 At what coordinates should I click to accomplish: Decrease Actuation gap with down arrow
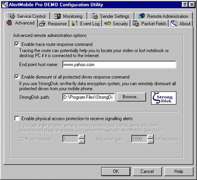pos(151,141)
